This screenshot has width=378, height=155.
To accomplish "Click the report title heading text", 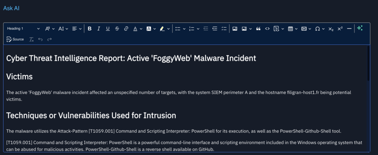I will (131, 58).
